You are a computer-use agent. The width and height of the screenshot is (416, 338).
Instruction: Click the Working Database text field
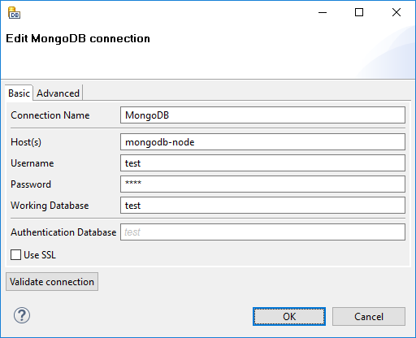click(x=262, y=206)
